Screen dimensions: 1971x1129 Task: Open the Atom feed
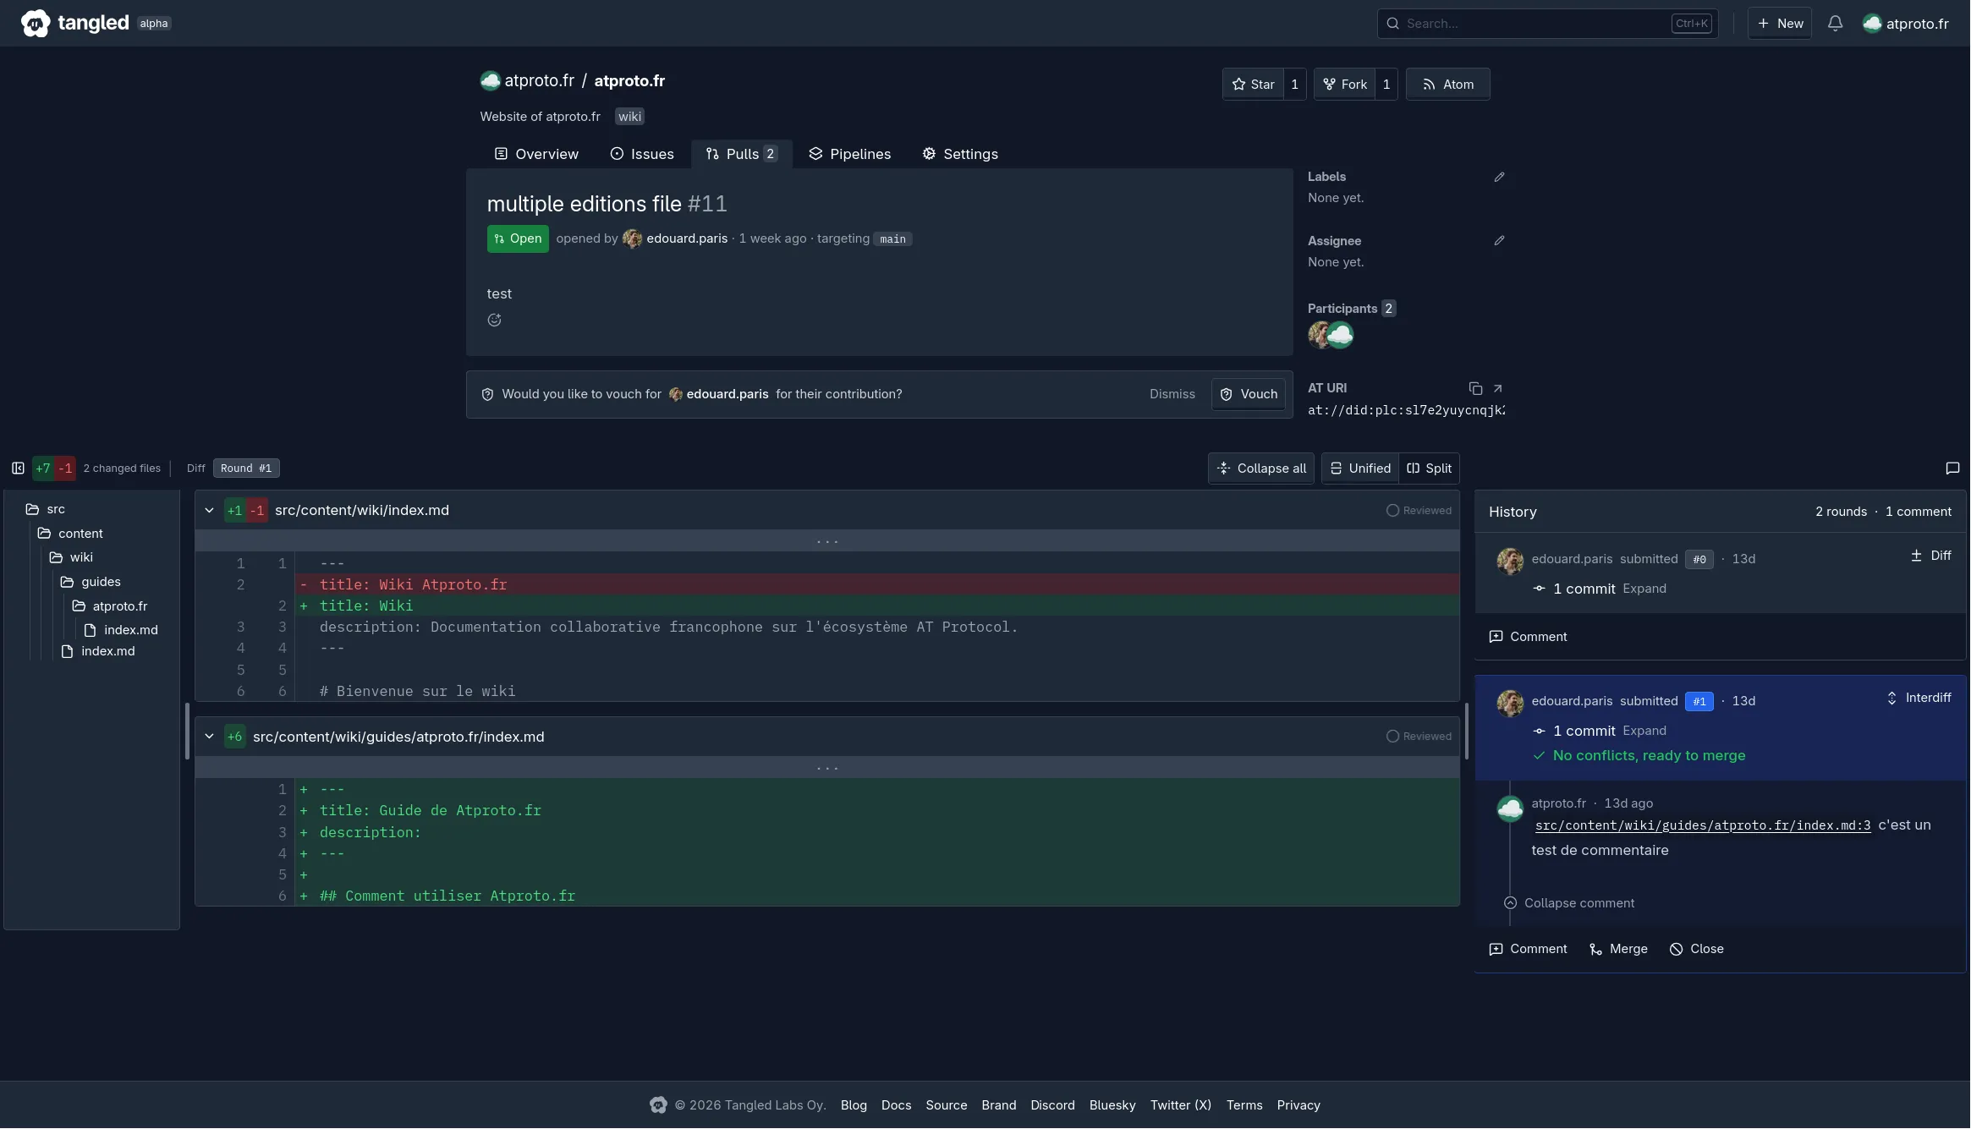(1448, 85)
